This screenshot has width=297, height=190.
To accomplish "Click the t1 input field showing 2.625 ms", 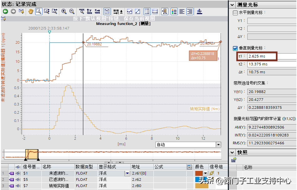I will pos(262,56).
